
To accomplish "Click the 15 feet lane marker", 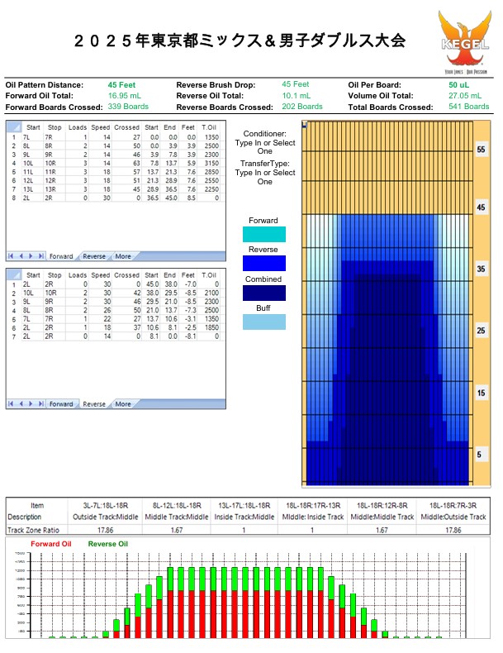I will coord(481,393).
